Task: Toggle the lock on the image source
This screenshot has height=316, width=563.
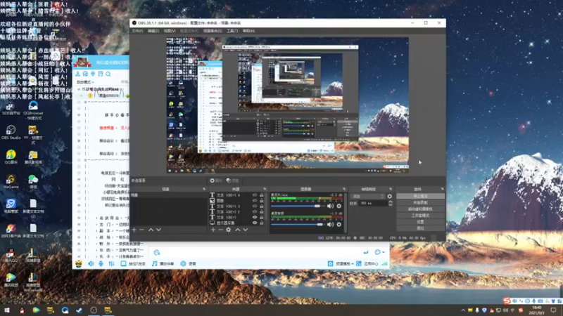Action: 262,201
